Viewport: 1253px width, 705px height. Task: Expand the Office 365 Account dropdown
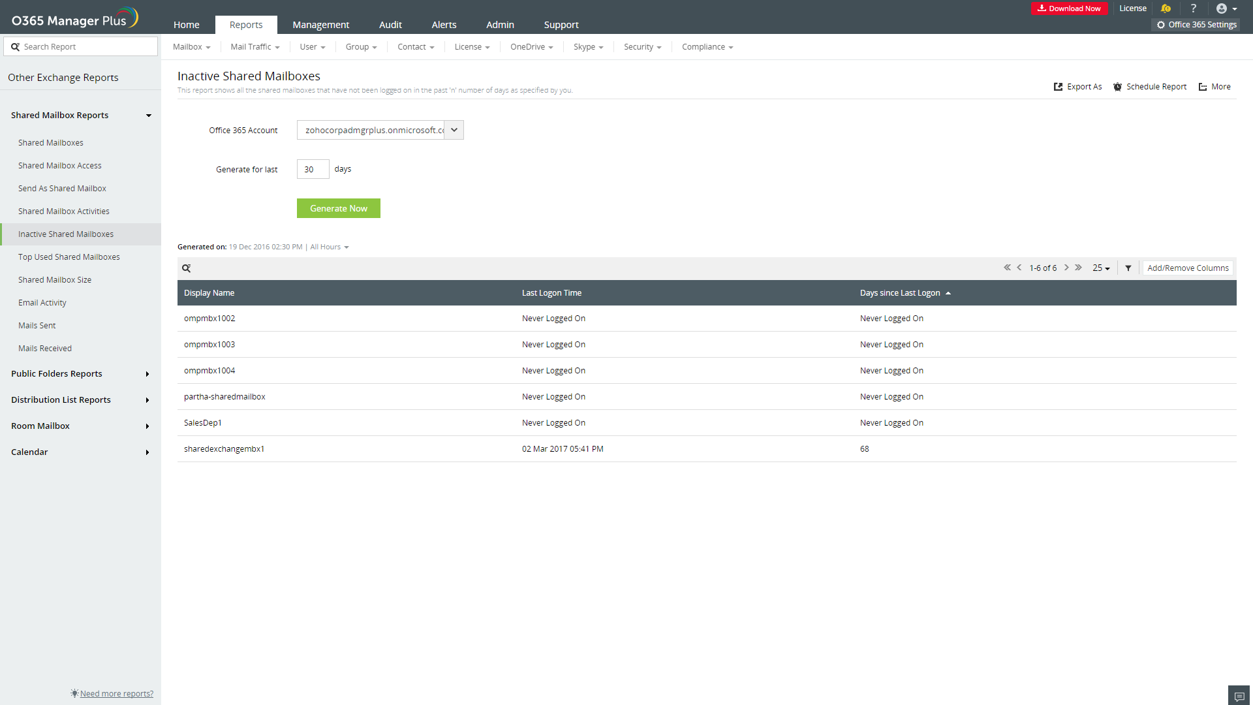pos(454,130)
